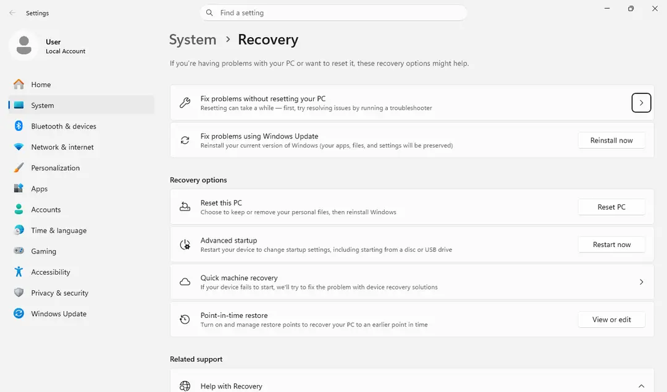The height and width of the screenshot is (392, 667).
Task: Click the Accounts label in sidebar
Action: pos(46,209)
